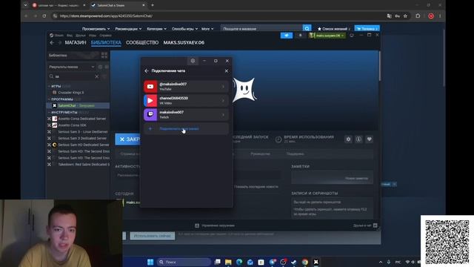Click the library search input field
Viewport: 474px width, 267px height.
(x=74, y=76)
